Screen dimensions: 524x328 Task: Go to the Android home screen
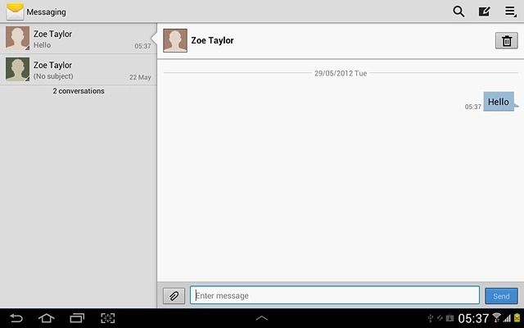tap(46, 318)
